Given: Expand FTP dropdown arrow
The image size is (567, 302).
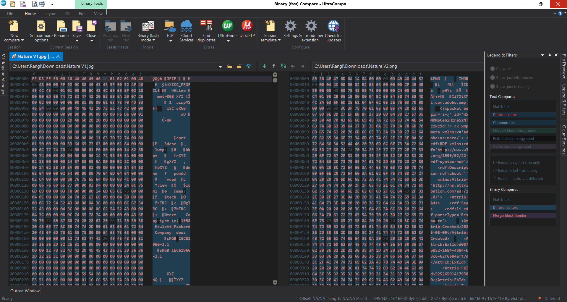Looking at the screenshot, I should [x=170, y=41].
